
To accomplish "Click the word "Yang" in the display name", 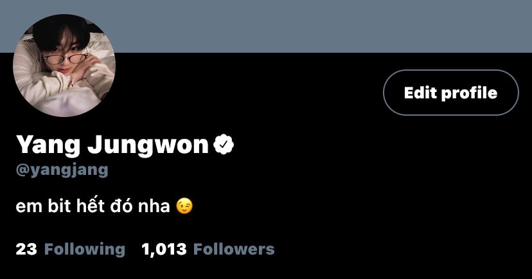I will 48,146.
